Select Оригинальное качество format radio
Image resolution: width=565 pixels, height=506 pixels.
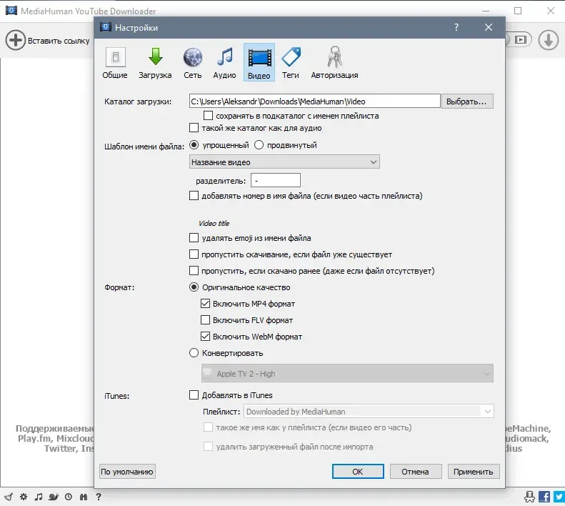tap(194, 287)
